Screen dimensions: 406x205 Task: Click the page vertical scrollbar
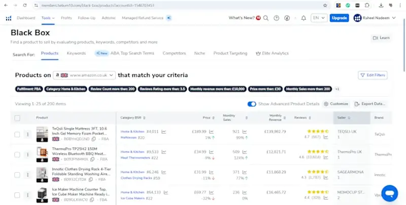coord(404,45)
